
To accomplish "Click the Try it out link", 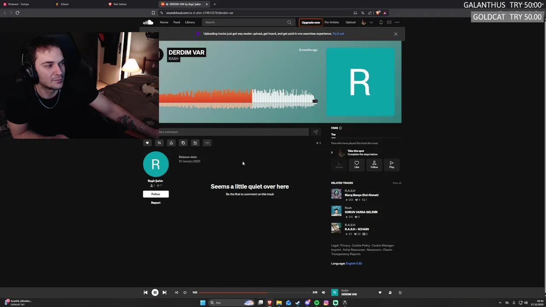I will pos(338,34).
